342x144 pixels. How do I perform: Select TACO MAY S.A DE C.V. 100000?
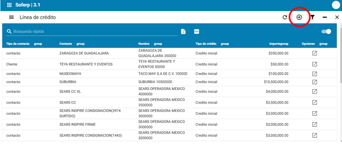click(163, 74)
